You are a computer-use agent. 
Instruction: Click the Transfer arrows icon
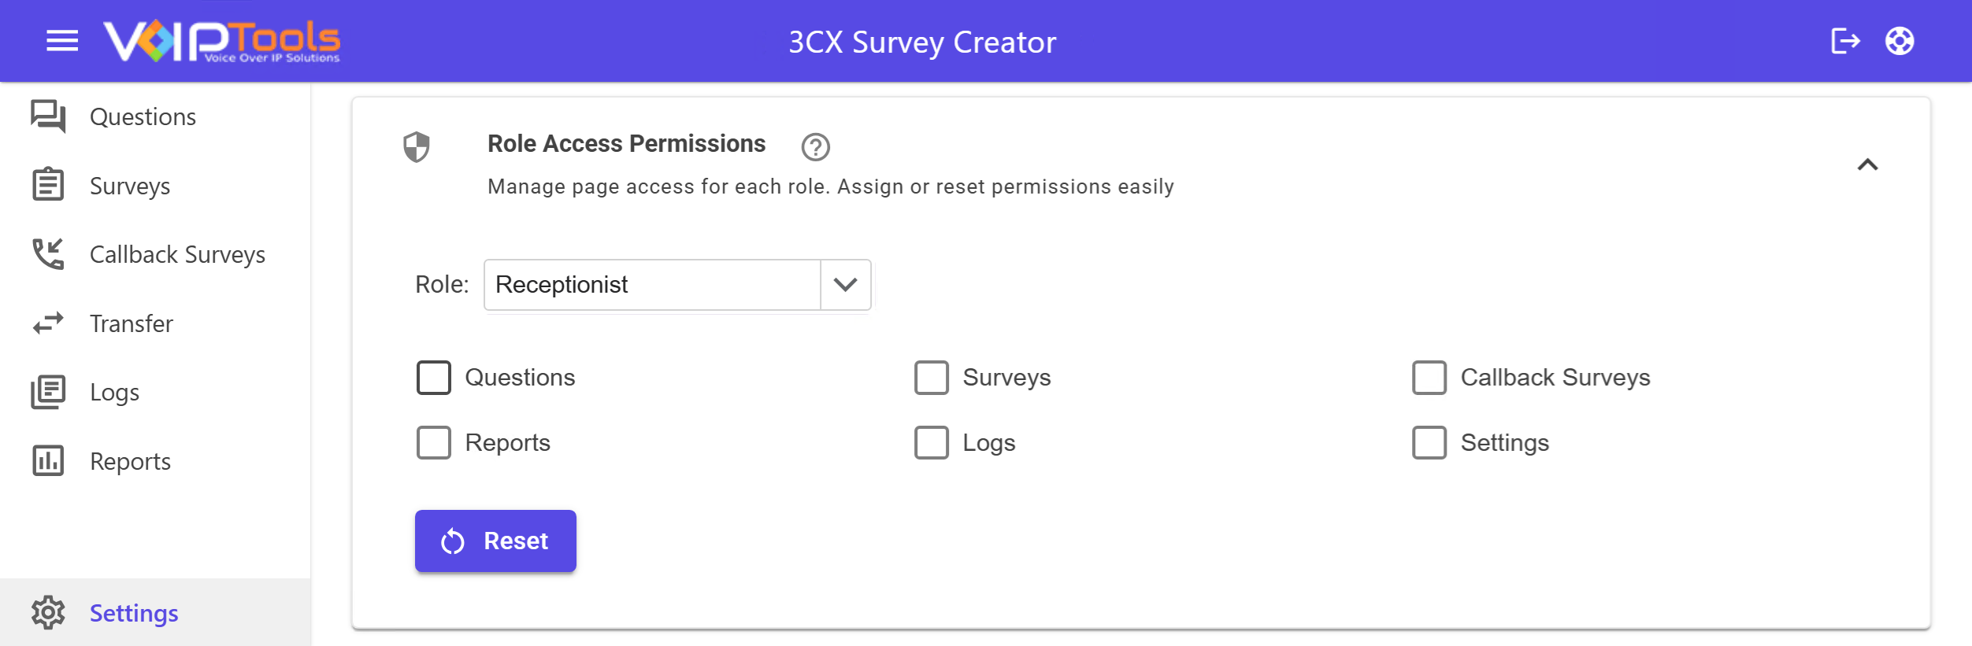coord(48,323)
